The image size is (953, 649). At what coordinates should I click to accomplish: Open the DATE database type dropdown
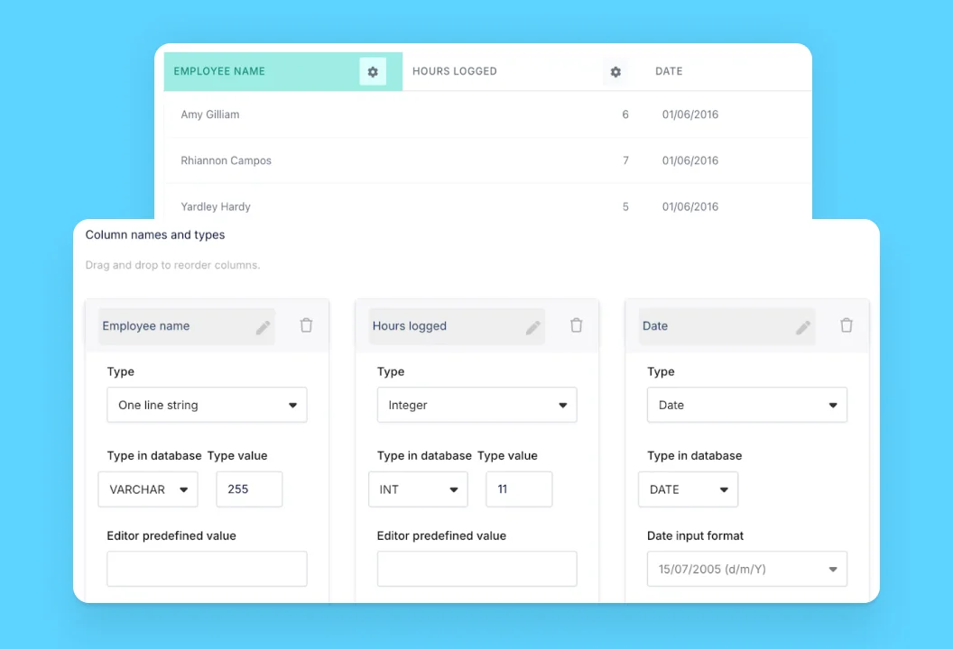click(x=688, y=489)
